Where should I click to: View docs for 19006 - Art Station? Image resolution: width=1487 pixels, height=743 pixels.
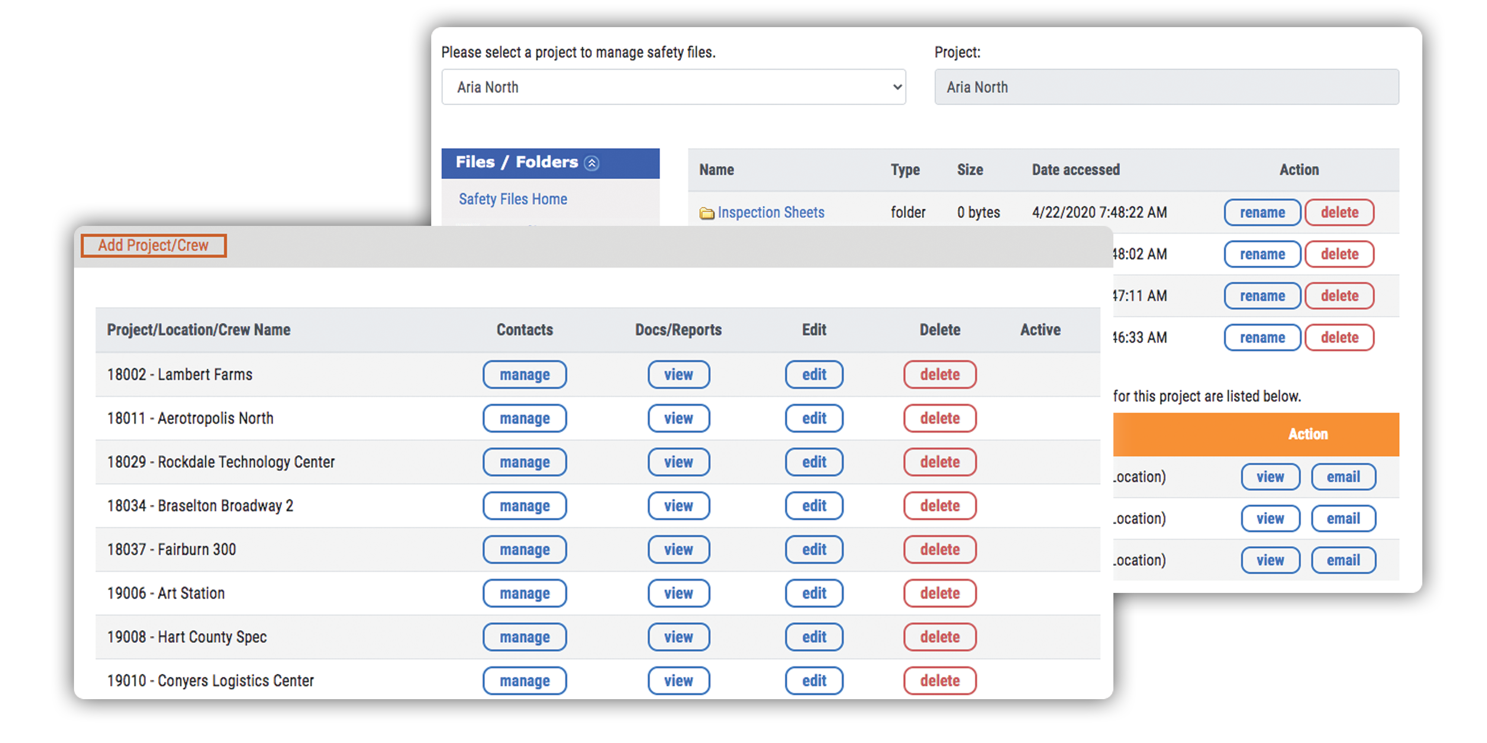pos(678,594)
